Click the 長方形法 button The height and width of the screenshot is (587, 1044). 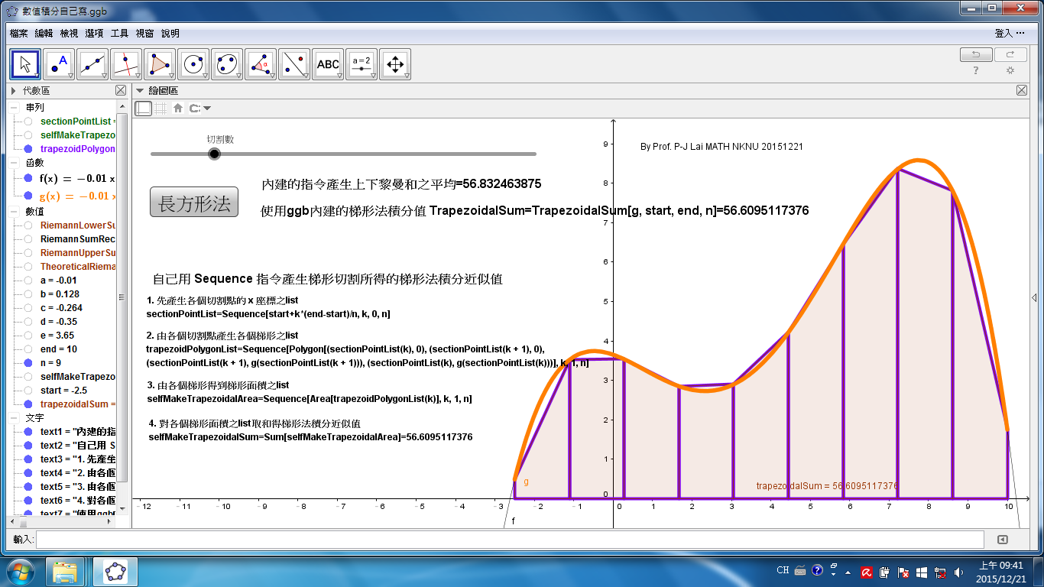pyautogui.click(x=193, y=200)
